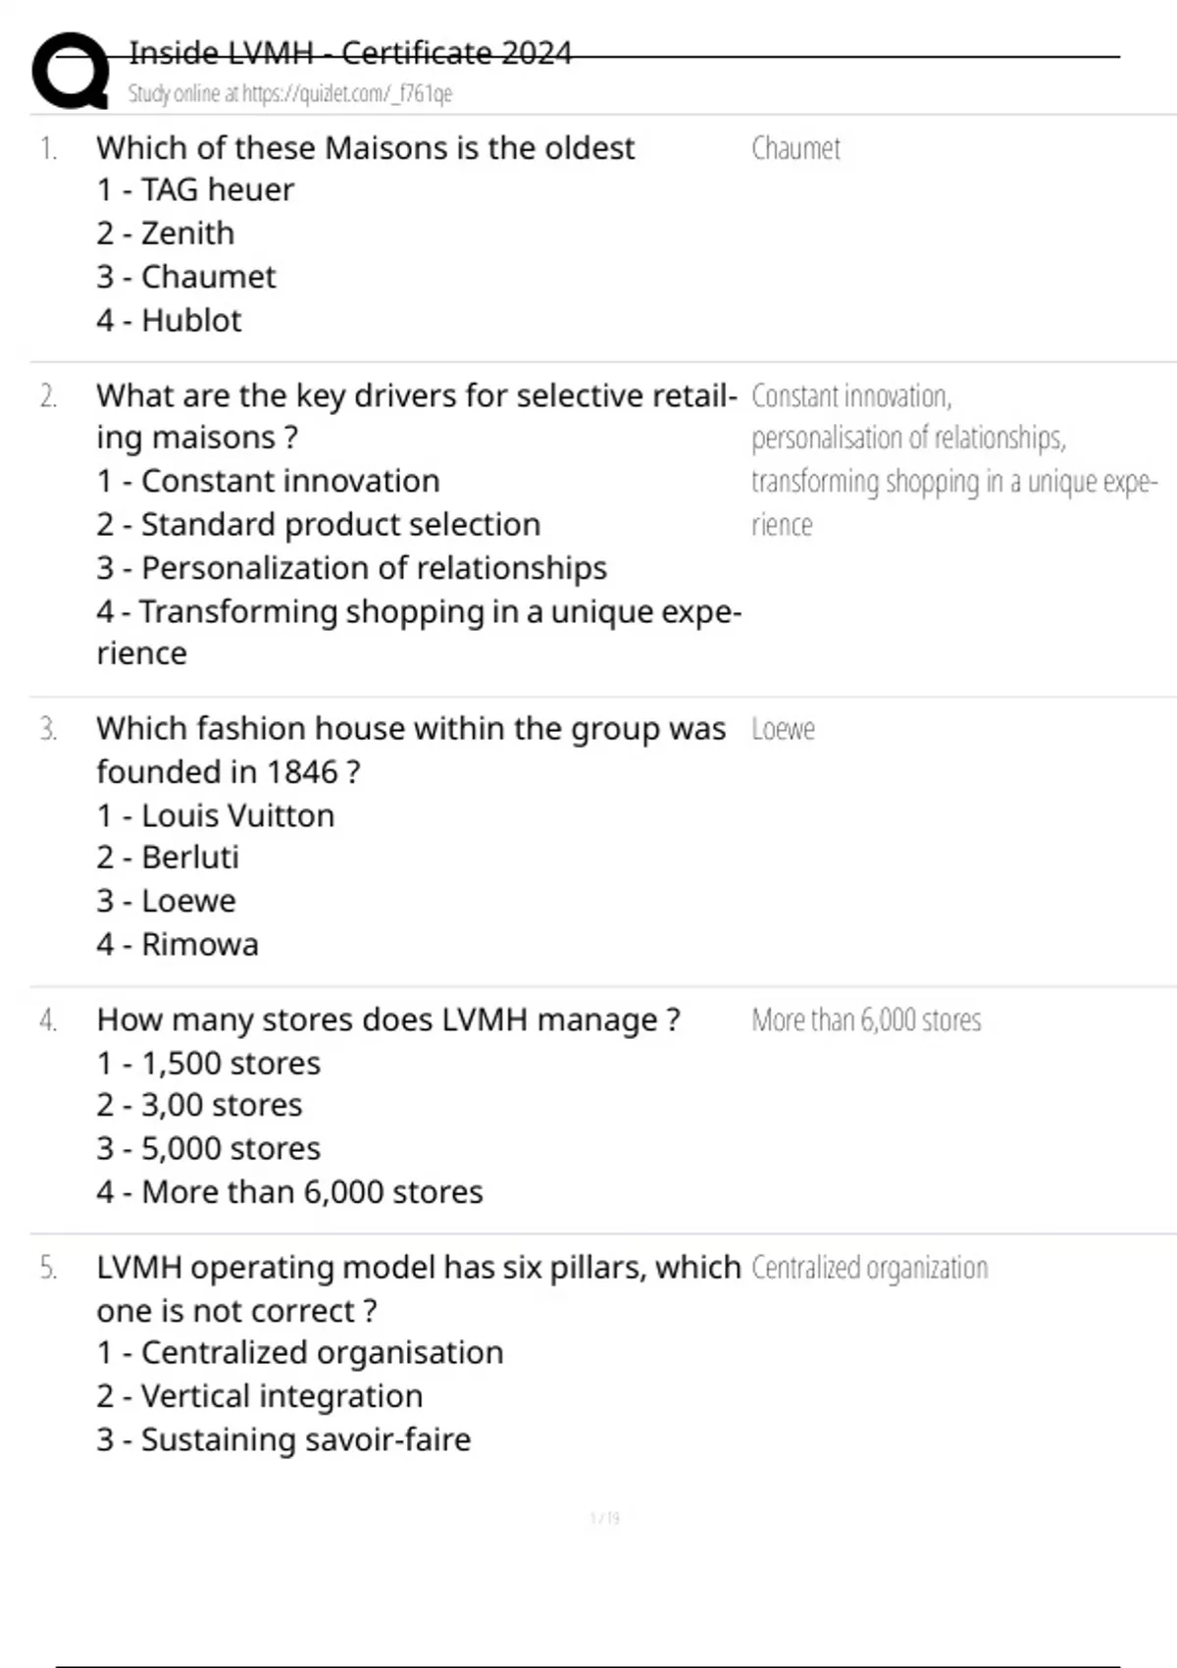Choose the "4 - Hublot" option

[169, 320]
